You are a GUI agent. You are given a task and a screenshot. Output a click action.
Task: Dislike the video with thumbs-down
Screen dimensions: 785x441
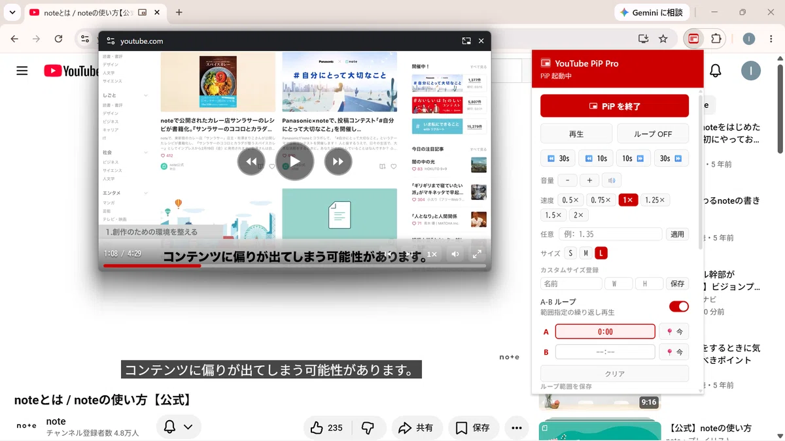coord(368,428)
